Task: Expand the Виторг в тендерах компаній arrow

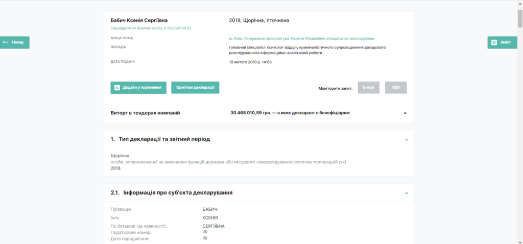Action: click(x=405, y=113)
